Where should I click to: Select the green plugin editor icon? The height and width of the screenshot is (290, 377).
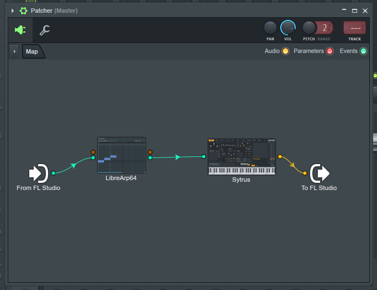(x=20, y=30)
